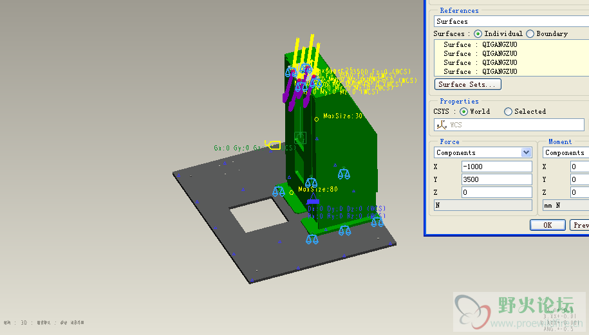This screenshot has width=589, height=335.
Task: Click the balance icon left of MaxSize:80
Action: coord(279,191)
